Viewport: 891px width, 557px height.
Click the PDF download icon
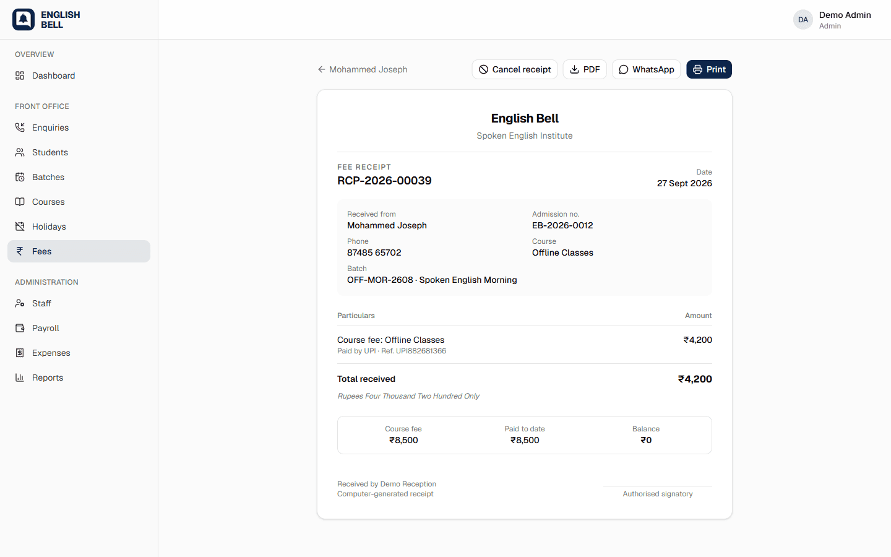(575, 69)
